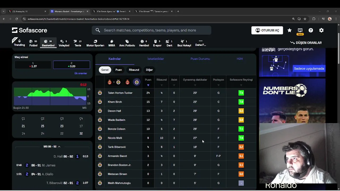The image size is (340, 191).
Task: Open the Motor Sporları category
Action: (x=95, y=43)
